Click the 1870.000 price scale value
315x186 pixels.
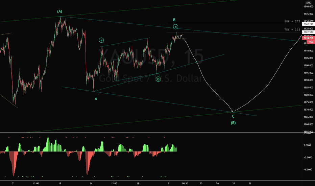(x=308, y=110)
